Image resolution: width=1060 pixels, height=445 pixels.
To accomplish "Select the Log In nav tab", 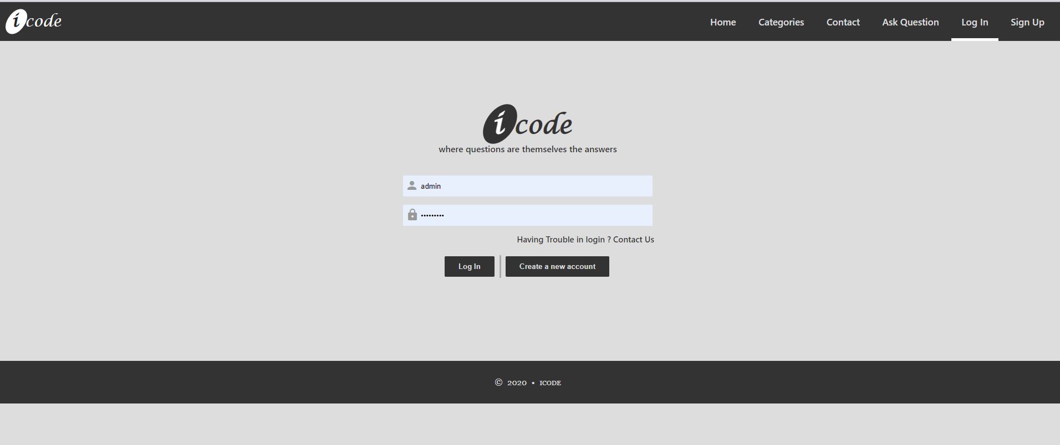I will [x=975, y=22].
